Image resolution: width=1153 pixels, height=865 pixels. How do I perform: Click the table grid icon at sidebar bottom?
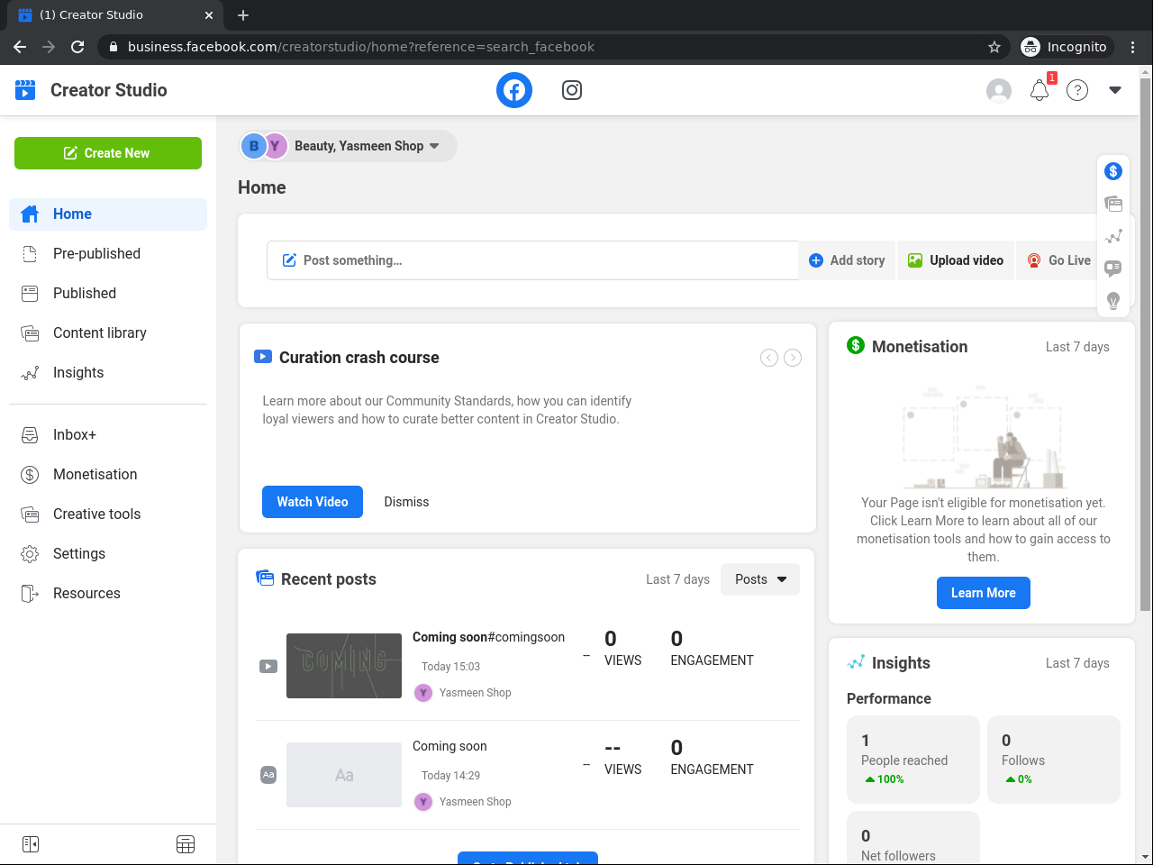pos(186,844)
